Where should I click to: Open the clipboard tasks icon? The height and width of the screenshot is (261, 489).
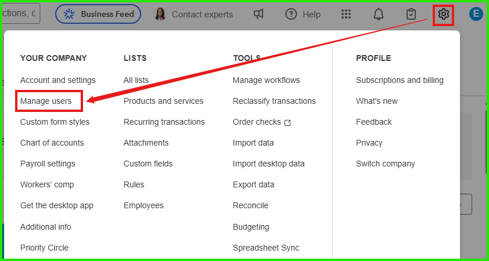tap(411, 14)
